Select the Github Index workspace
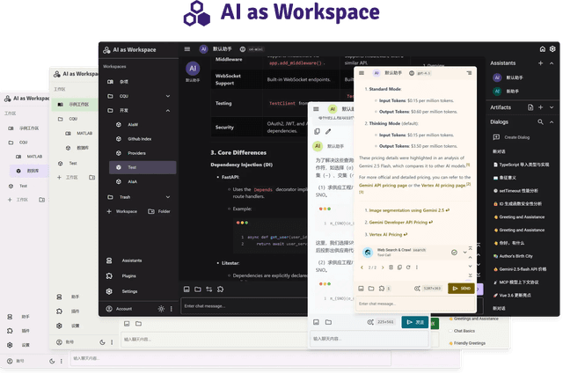This screenshot has height=374, width=563. pos(143,139)
